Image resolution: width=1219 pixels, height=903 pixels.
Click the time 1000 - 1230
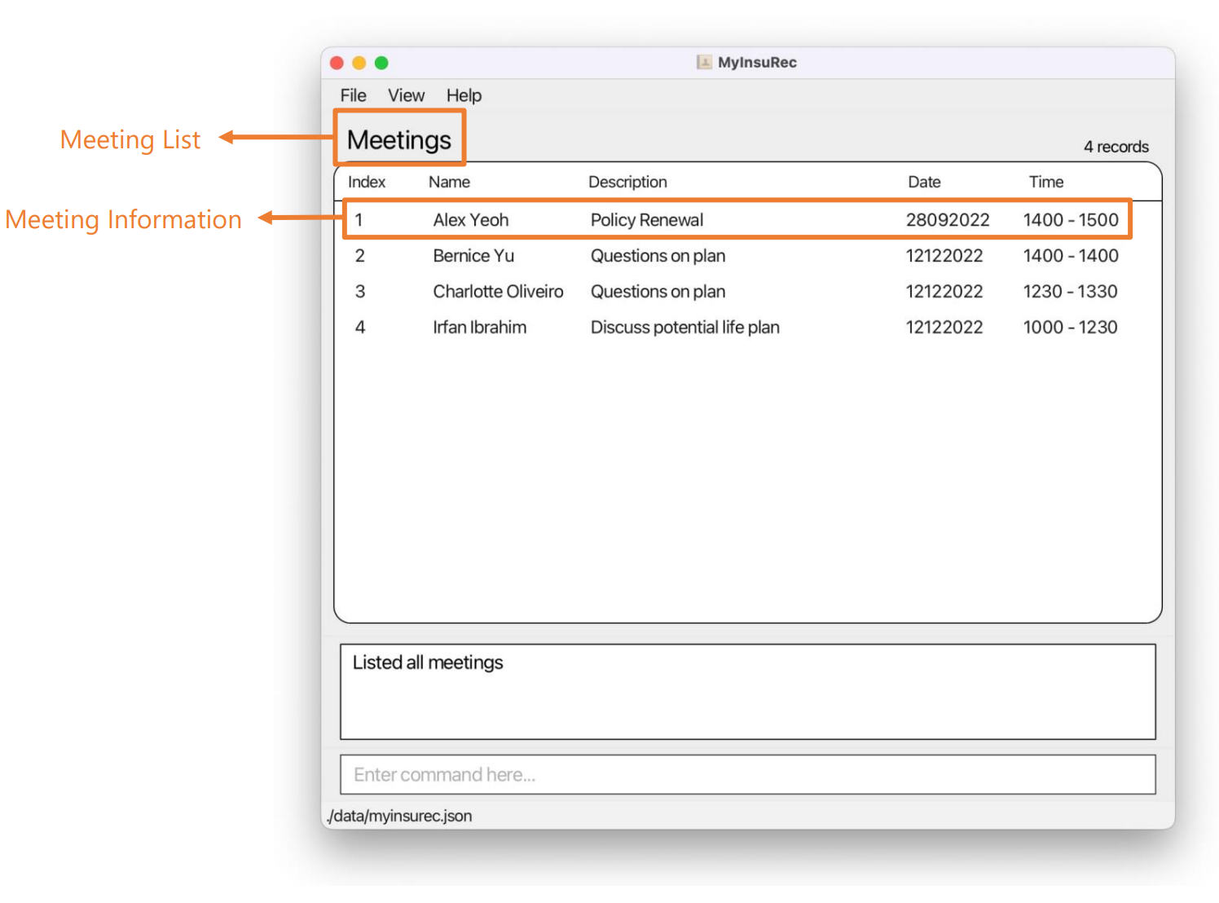click(x=1070, y=328)
